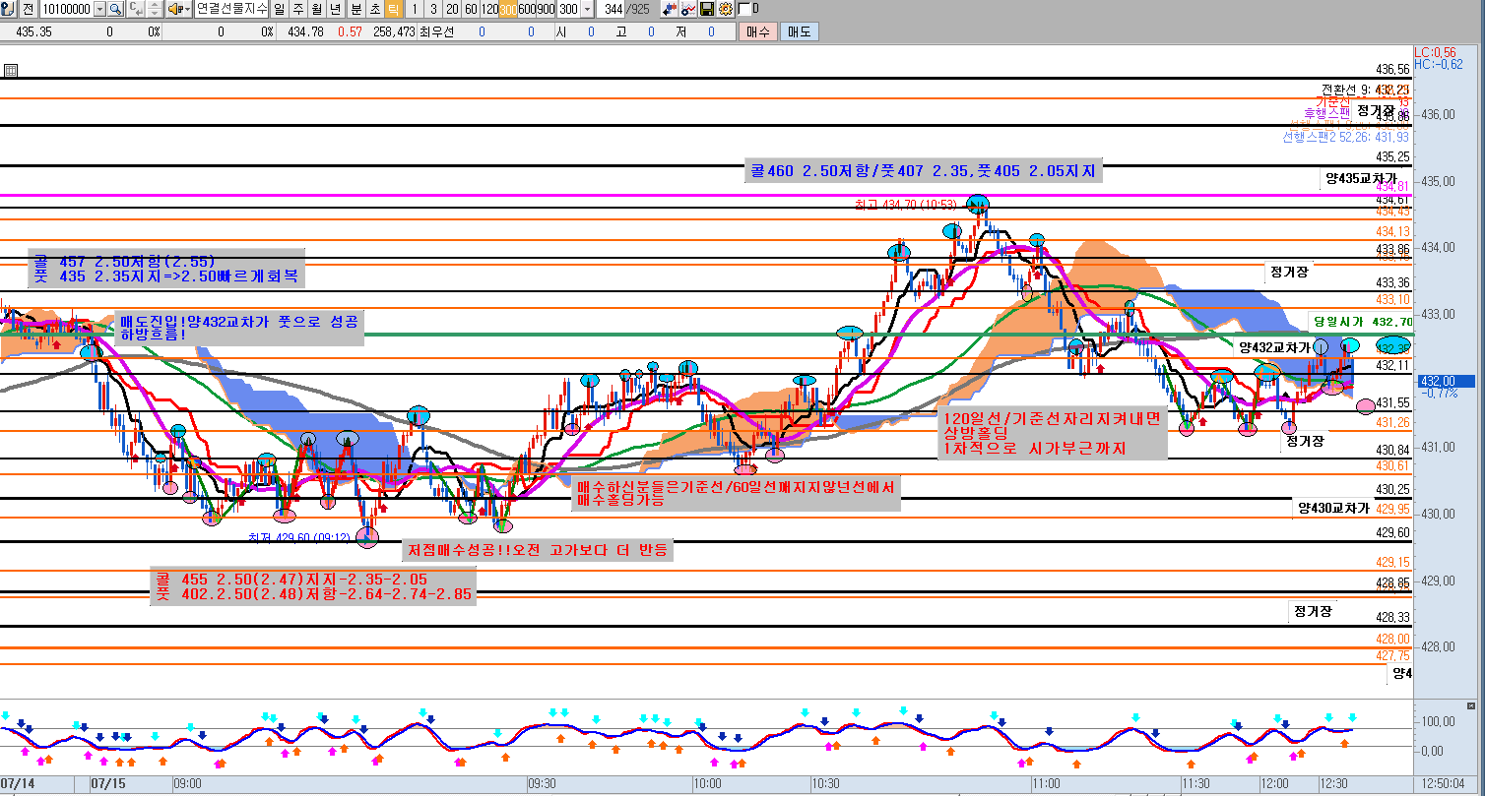Open the symbol code dropdown arrow

click(x=99, y=9)
